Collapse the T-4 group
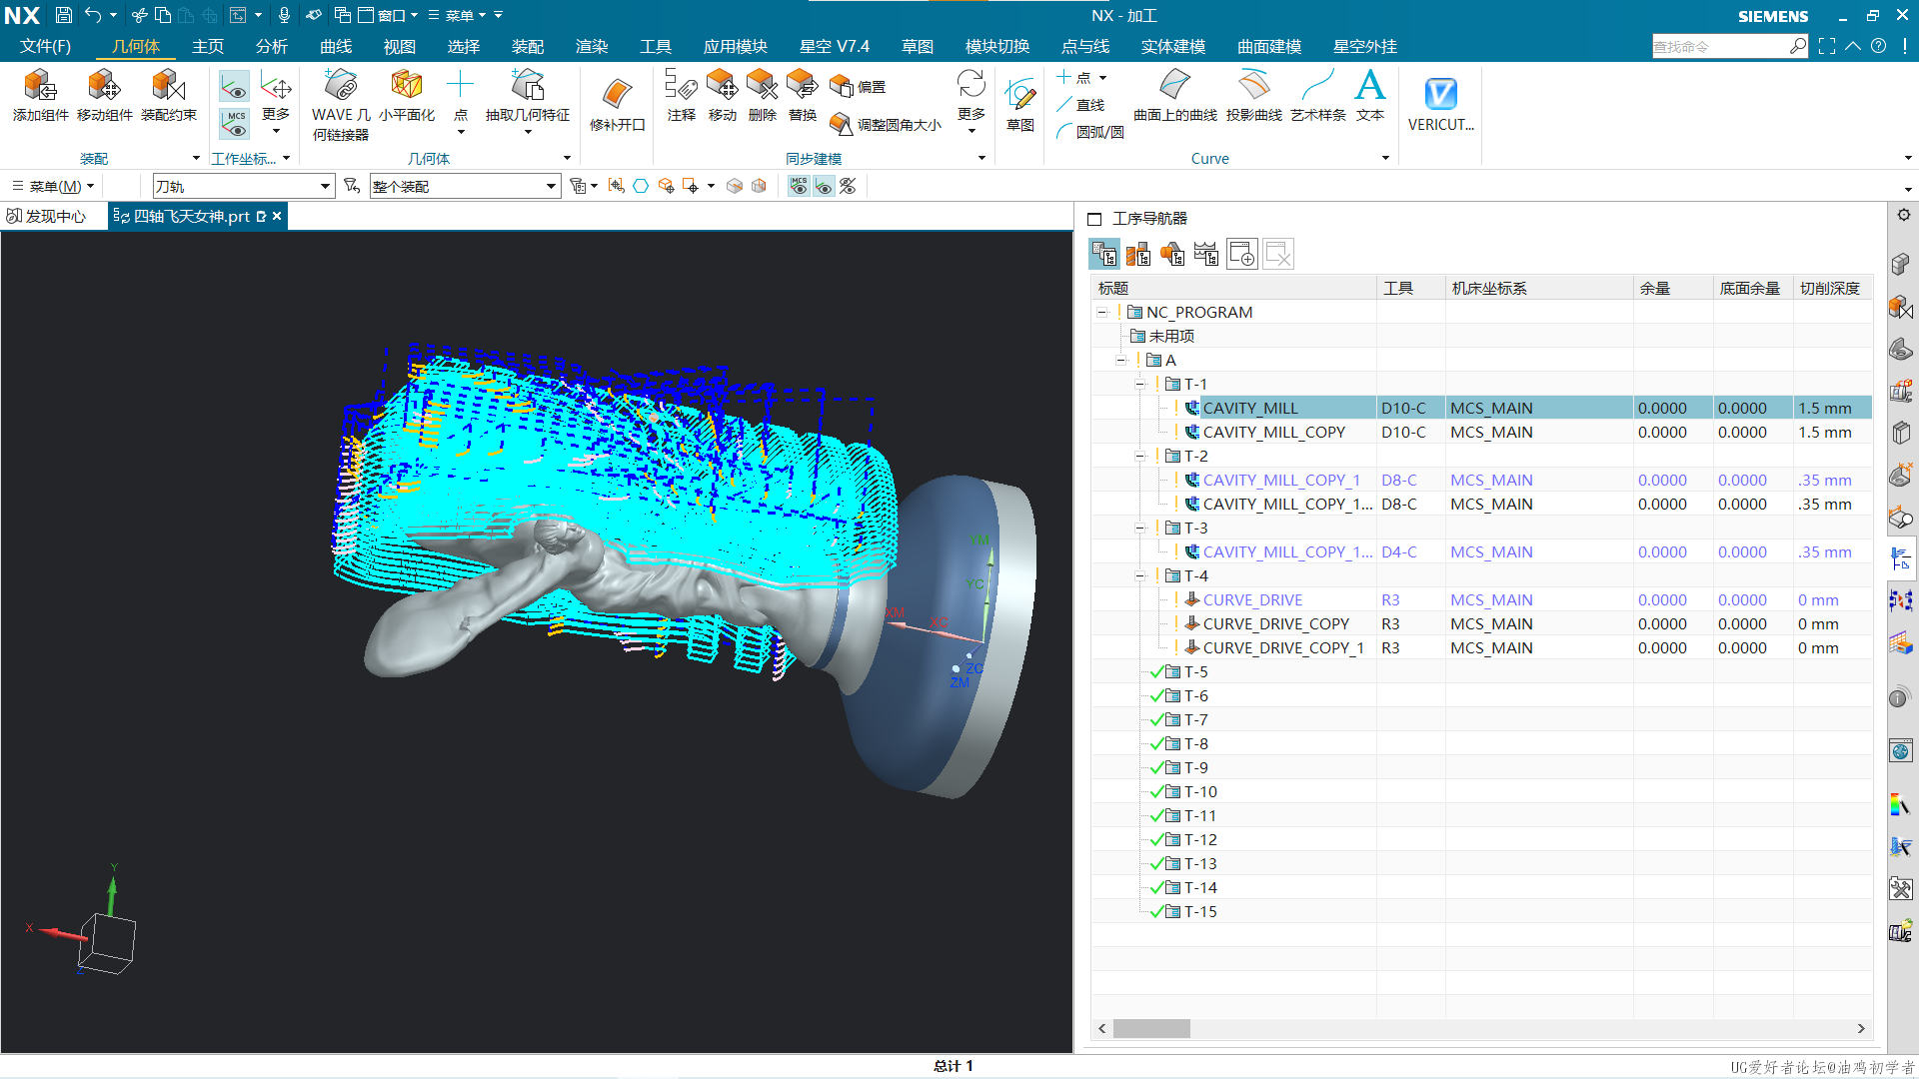The width and height of the screenshot is (1919, 1079). (1140, 576)
